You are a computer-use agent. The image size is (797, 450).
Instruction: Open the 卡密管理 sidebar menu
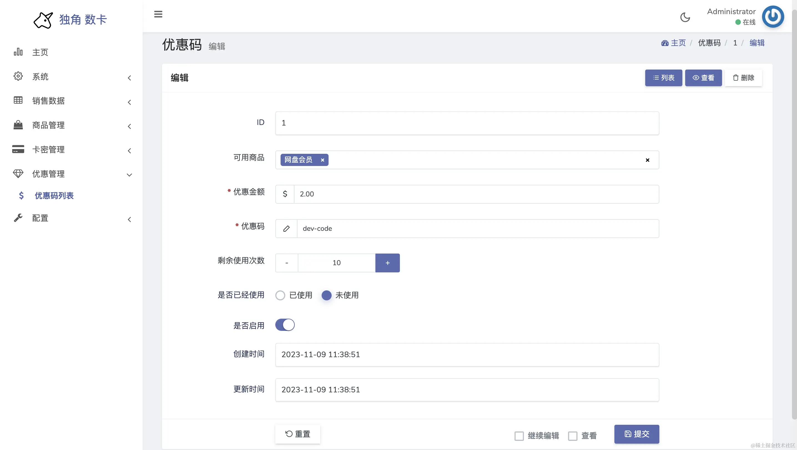pyautogui.click(x=71, y=149)
